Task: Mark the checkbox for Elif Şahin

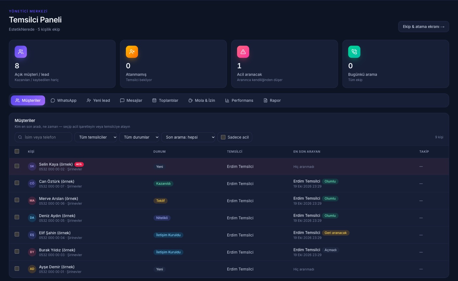Action: click(x=17, y=234)
